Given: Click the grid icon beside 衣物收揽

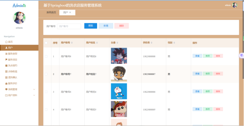Looking at the screenshot, I should [x=6, y=71].
